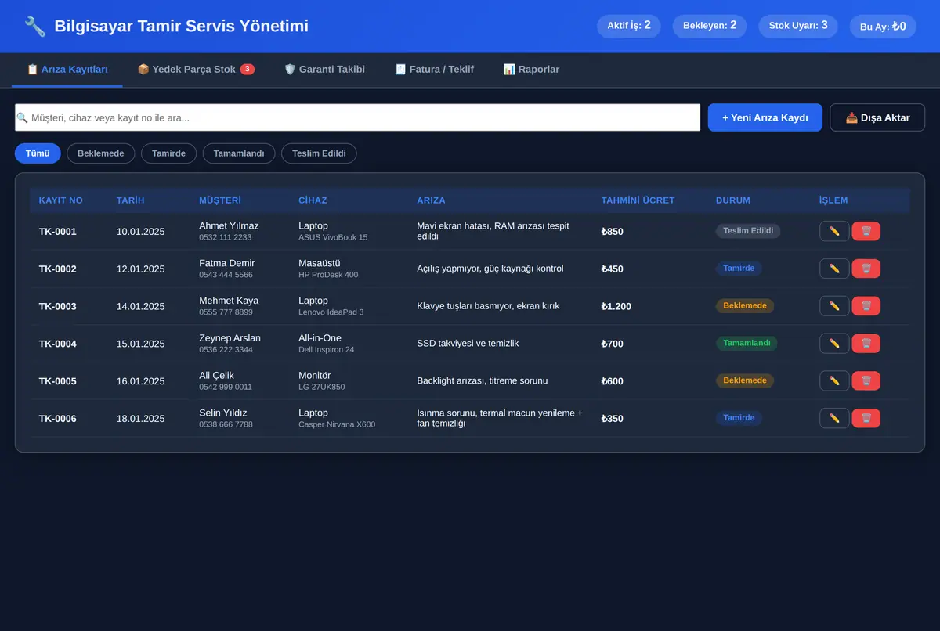Delete Ali Çelik's TK-0005 record

coord(866,380)
